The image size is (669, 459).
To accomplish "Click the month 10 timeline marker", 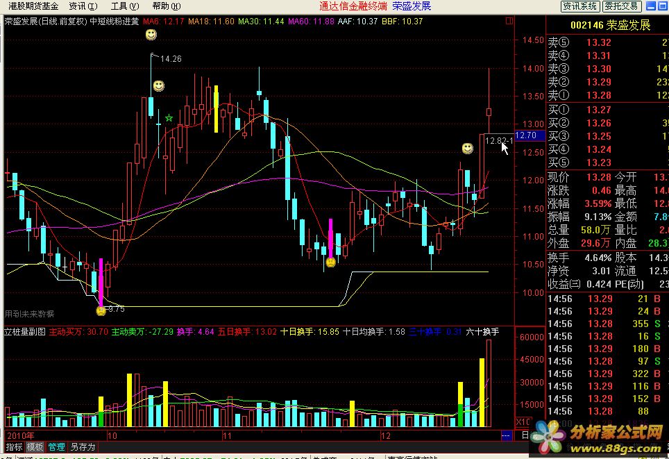I will pyautogui.click(x=112, y=435).
